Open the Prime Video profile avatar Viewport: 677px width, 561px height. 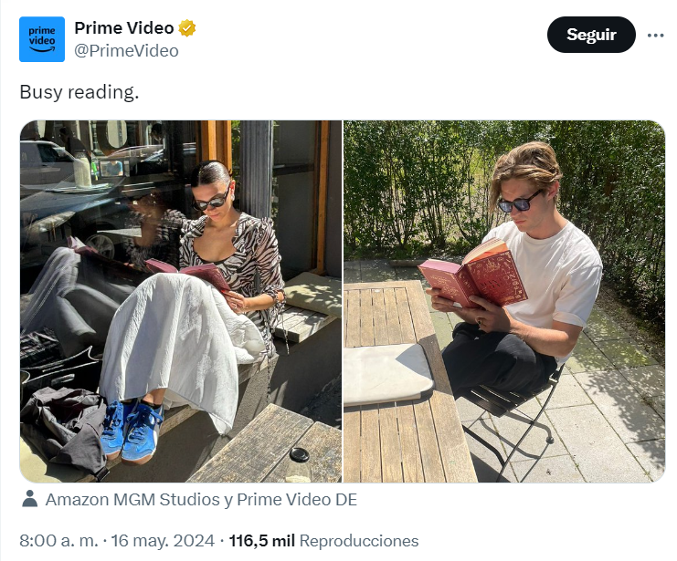pos(42,39)
